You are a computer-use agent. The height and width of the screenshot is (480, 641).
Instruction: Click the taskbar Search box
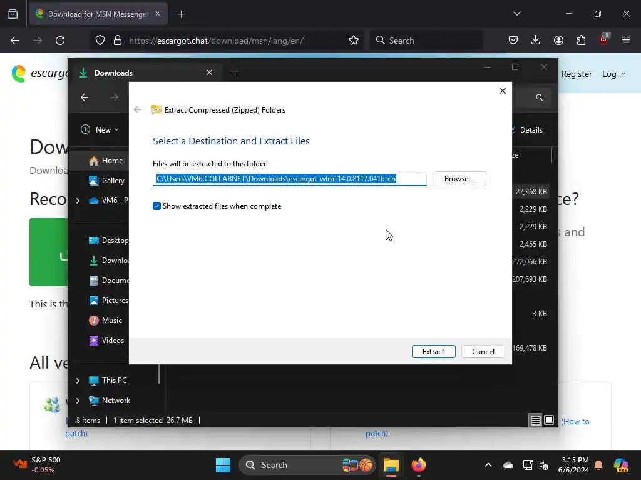coord(307,465)
